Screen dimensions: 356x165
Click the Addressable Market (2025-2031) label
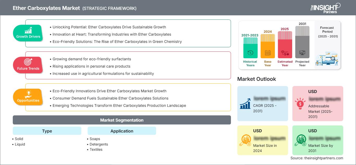click(x=320, y=111)
